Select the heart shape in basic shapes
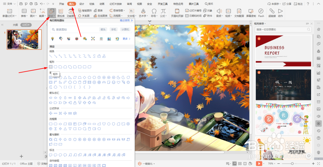323x167 pixels. click(x=119, y=82)
